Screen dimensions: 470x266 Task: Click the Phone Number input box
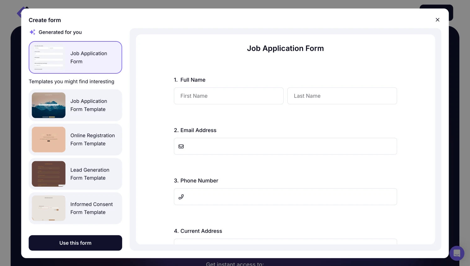[x=290, y=197]
